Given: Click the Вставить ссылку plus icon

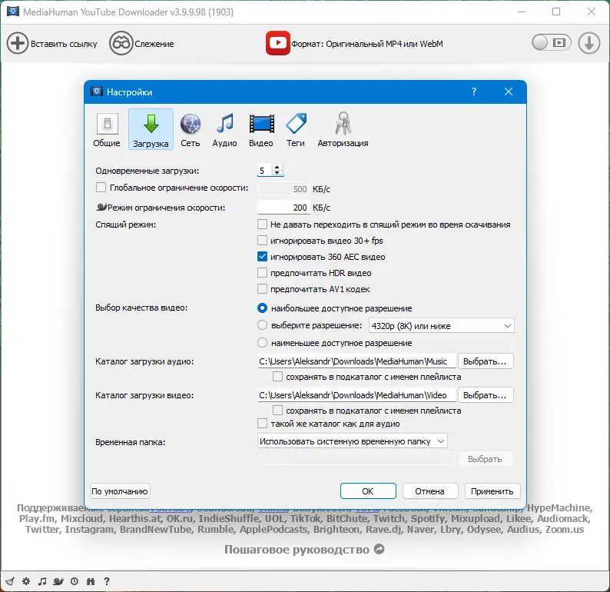Looking at the screenshot, I should (x=18, y=43).
